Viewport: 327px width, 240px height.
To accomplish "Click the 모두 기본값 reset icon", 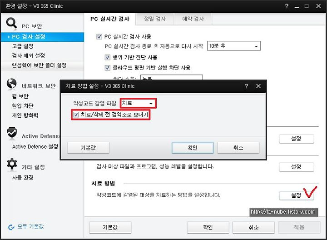I will (11, 227).
